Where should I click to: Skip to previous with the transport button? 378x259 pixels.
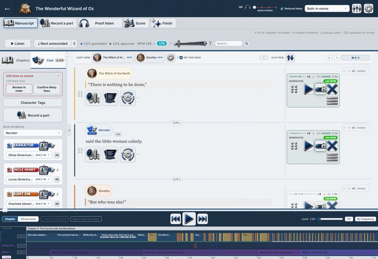click(x=175, y=219)
